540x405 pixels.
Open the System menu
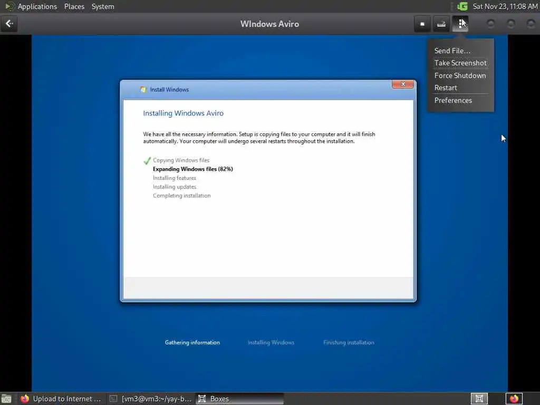103,6
